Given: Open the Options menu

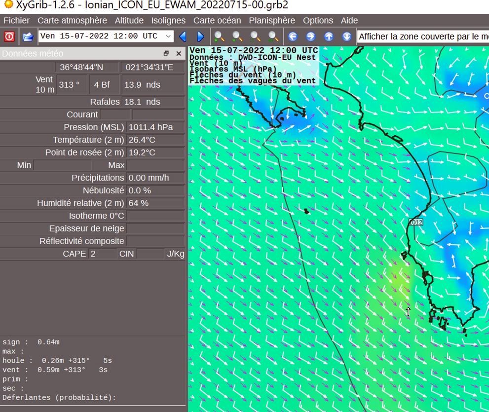Looking at the screenshot, I should [x=318, y=21].
